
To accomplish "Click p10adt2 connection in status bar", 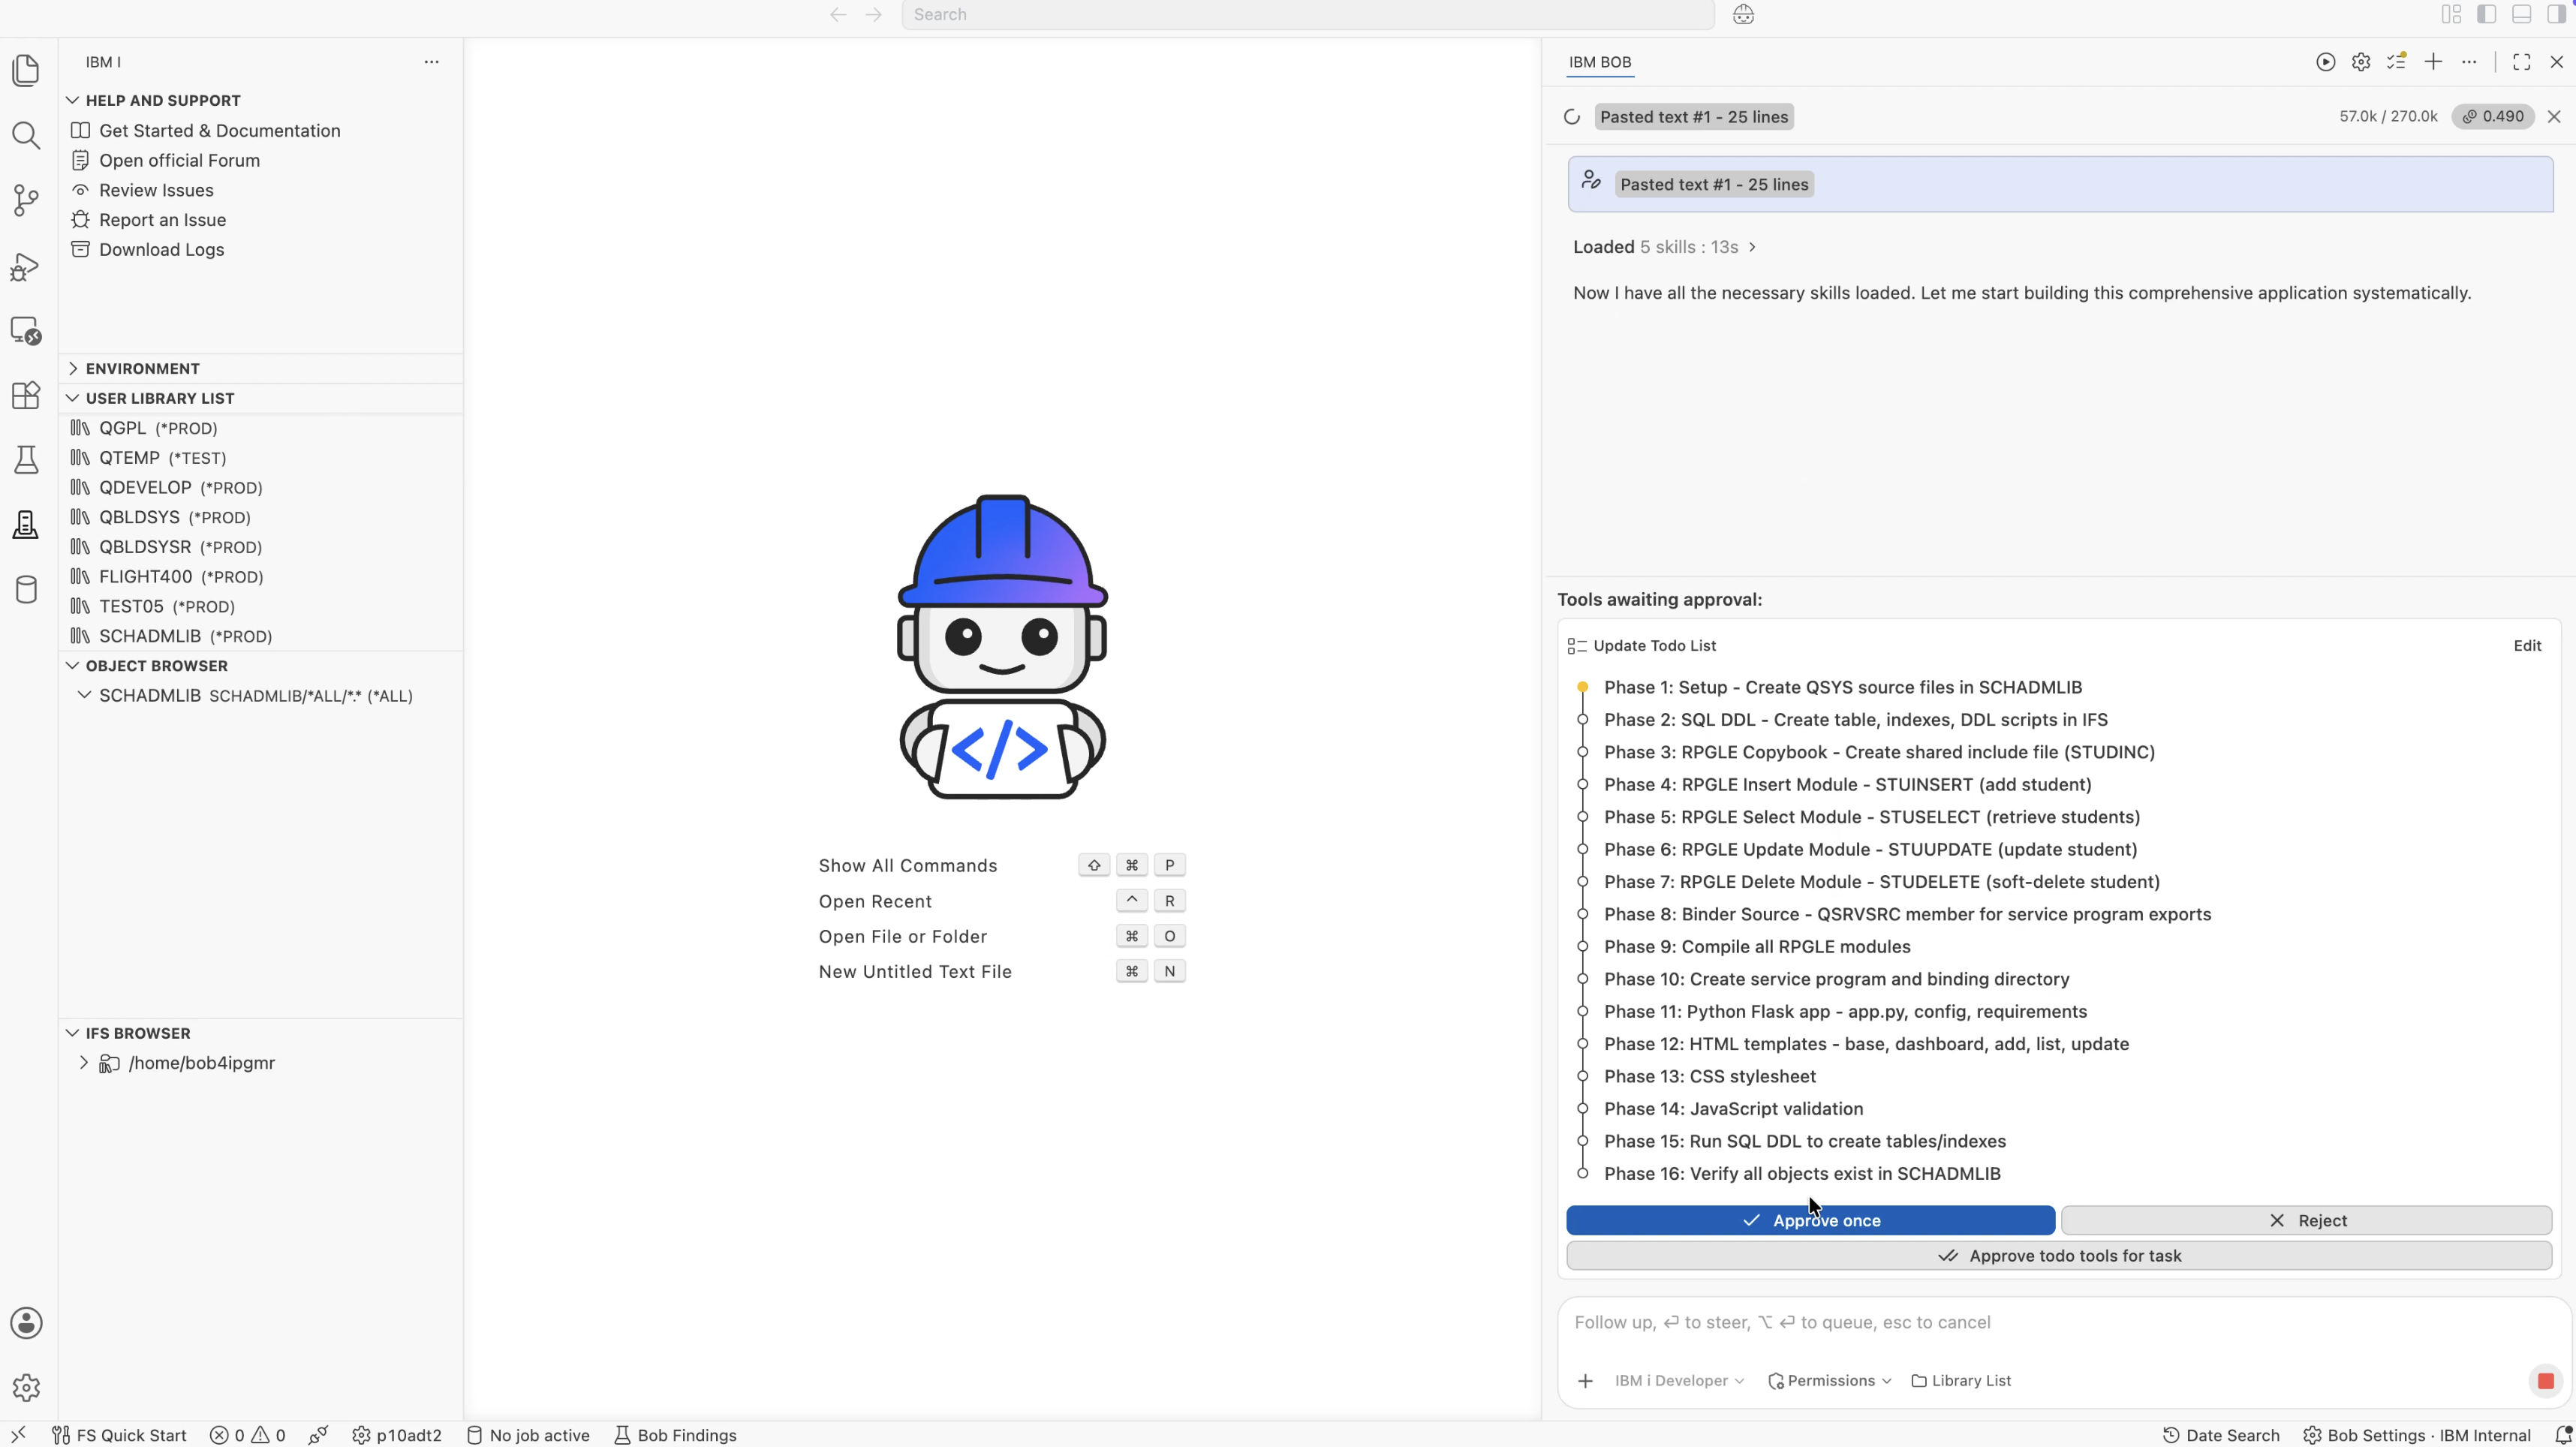I will [397, 1435].
